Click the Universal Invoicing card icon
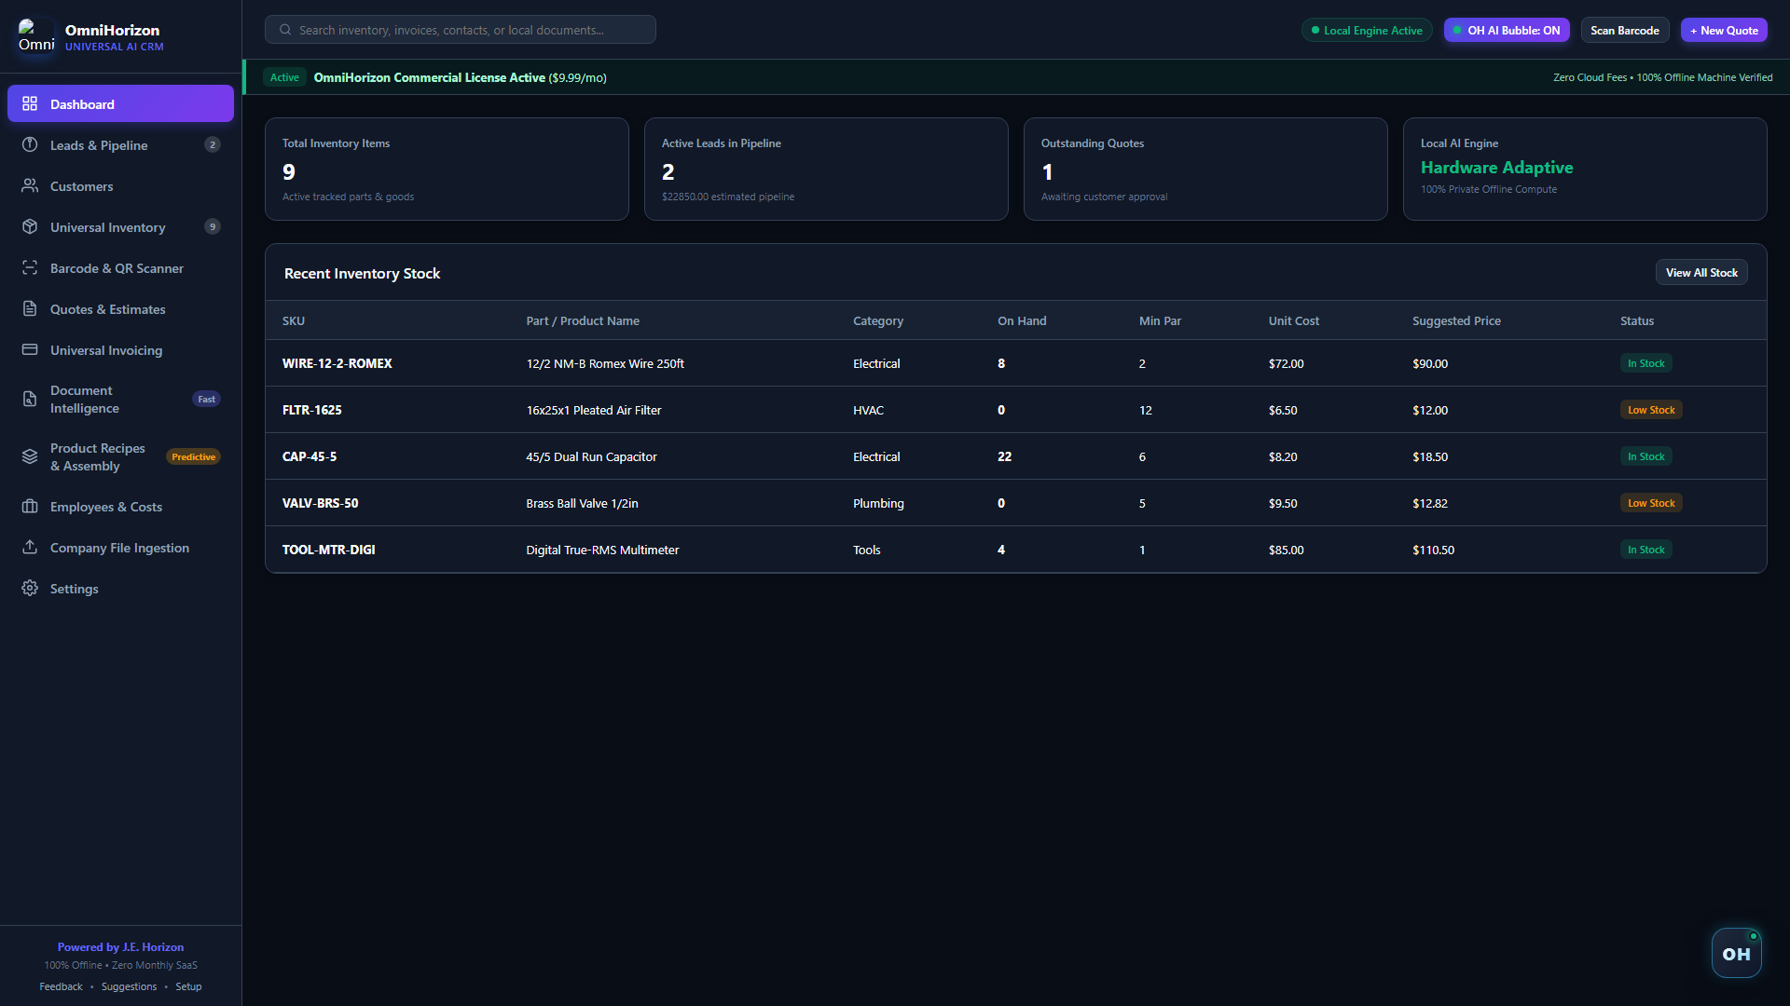 click(30, 349)
